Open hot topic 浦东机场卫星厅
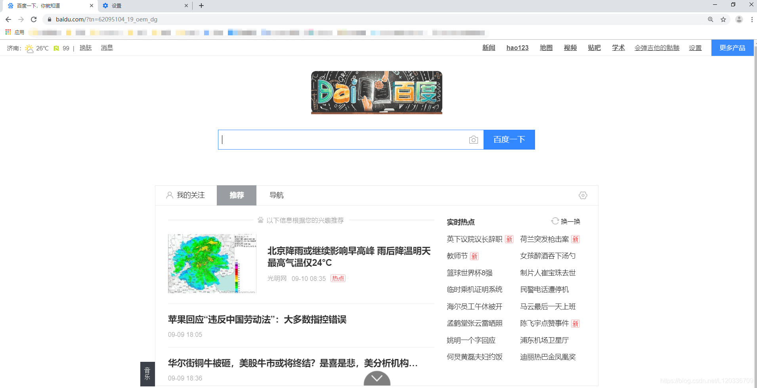 pos(545,340)
